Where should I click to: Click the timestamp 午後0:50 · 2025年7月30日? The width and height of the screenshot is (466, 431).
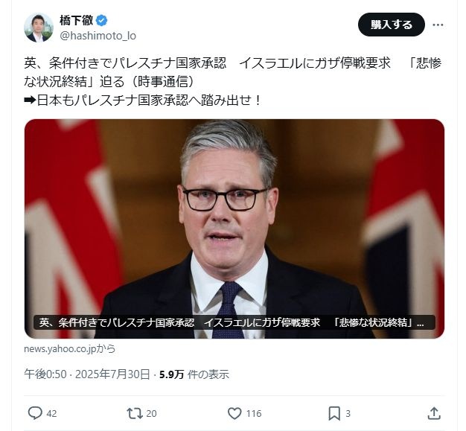pyautogui.click(x=87, y=374)
